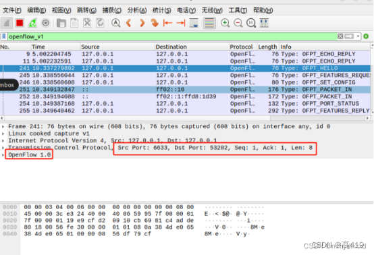This screenshot has height=255, width=374.
Task: Clear the display filter X button
Action: pyautogui.click(x=340, y=36)
